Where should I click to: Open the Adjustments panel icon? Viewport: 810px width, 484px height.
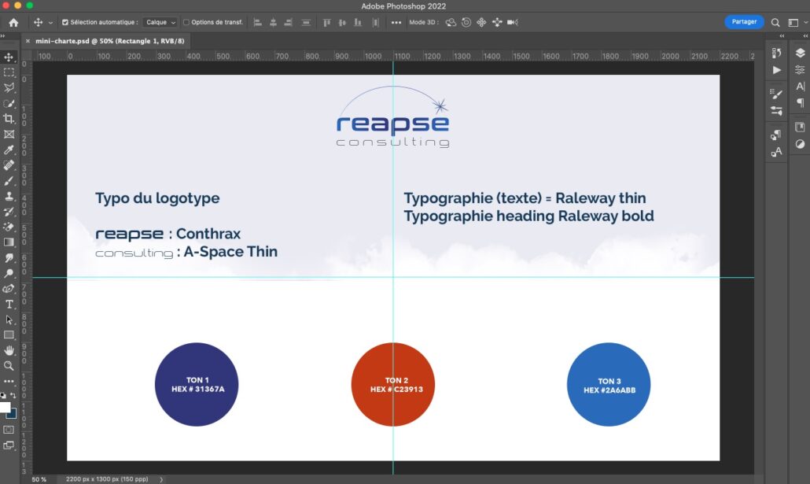pos(801,144)
